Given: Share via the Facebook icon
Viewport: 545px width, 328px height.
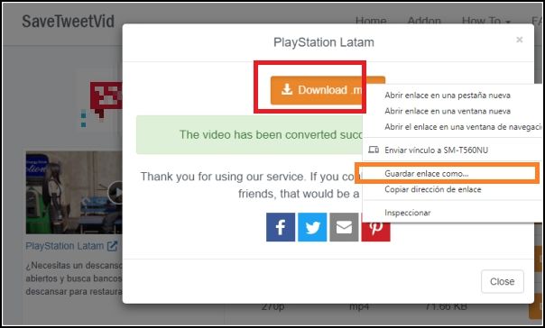Looking at the screenshot, I should pyautogui.click(x=281, y=227).
